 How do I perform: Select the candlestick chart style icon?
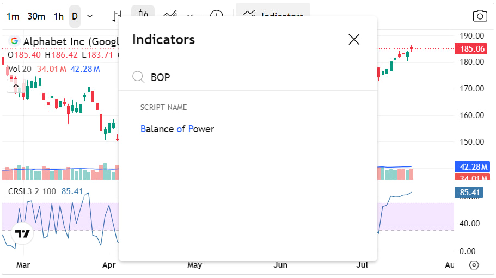click(143, 14)
